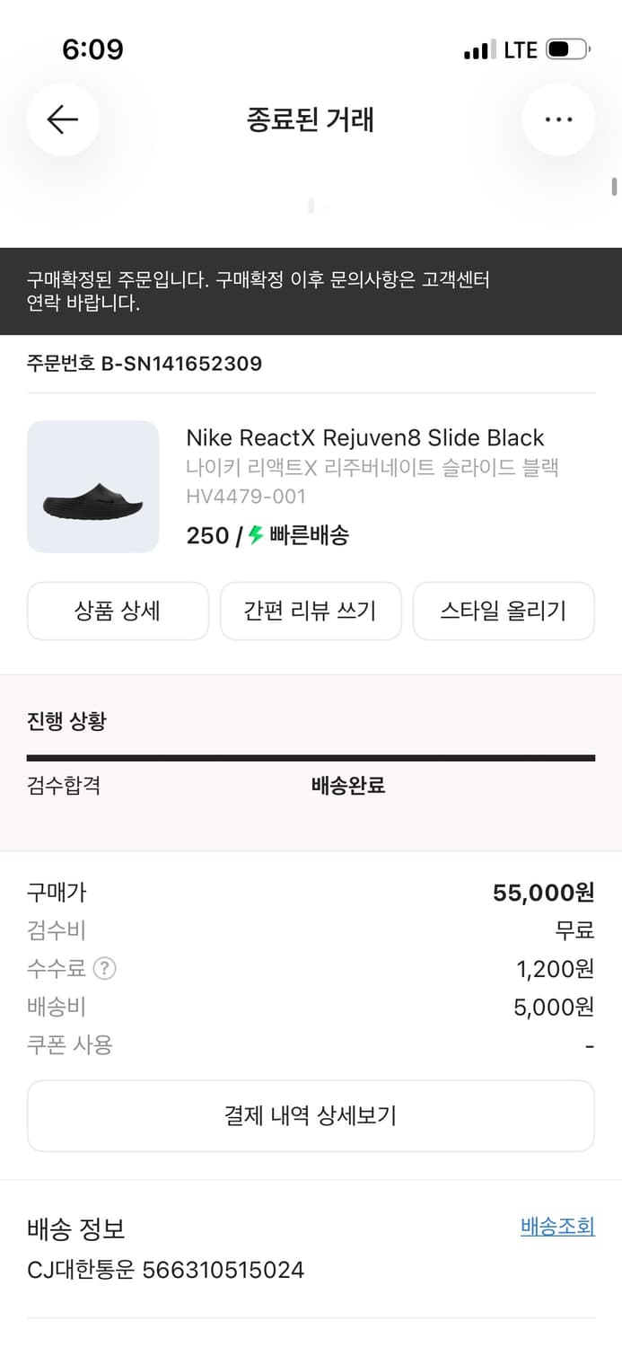The width and height of the screenshot is (622, 1347).
Task: Select the 배송완료 delivery complete stage
Action: pos(346,785)
